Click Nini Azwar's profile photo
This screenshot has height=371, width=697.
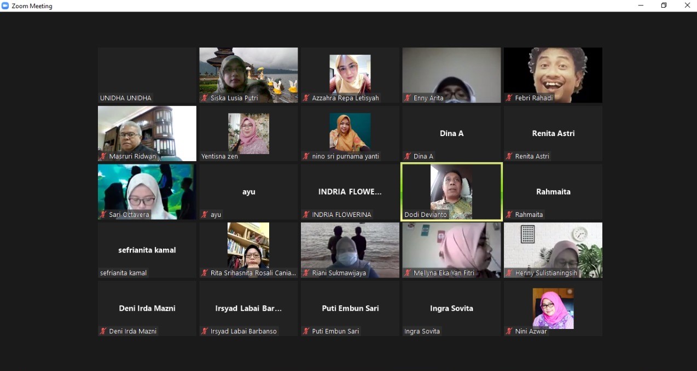(x=553, y=308)
